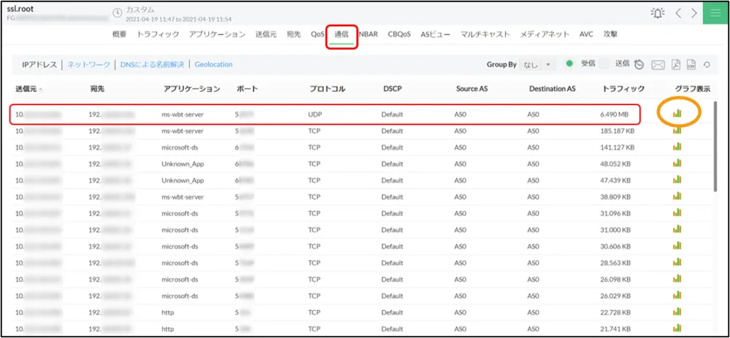
Task: Export the table as PDF
Action: click(x=675, y=65)
